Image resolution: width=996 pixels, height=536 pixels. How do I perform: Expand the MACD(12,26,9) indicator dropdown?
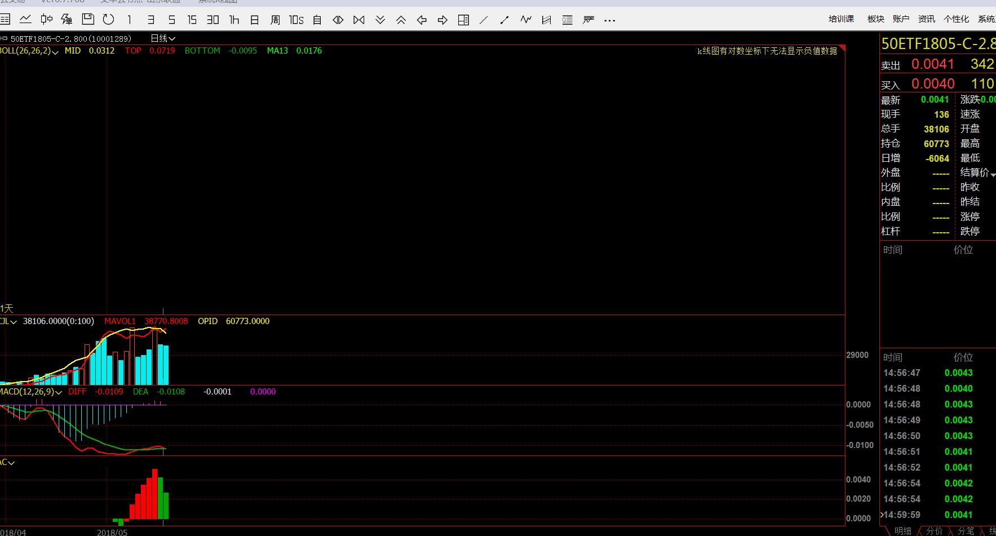(30, 392)
